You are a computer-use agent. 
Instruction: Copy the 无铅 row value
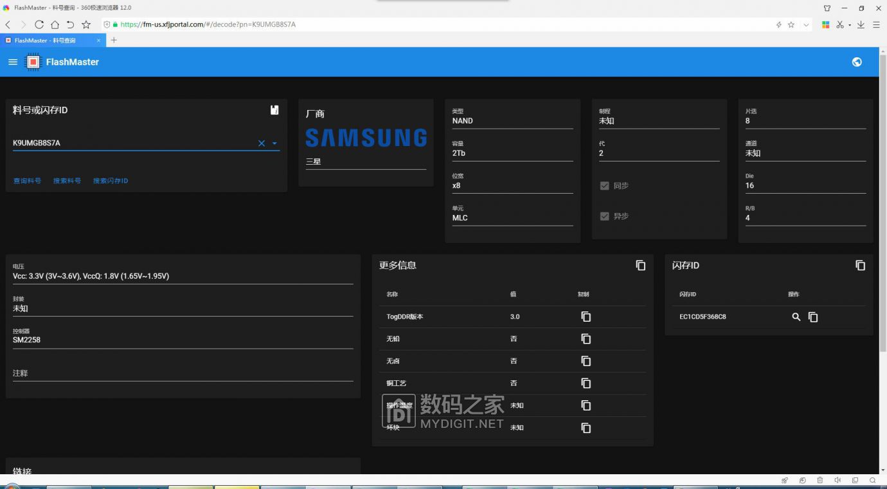point(586,338)
